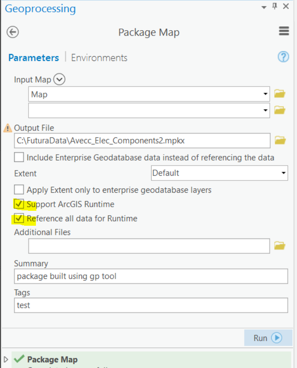Open tool help question mark icon

pyautogui.click(x=283, y=57)
